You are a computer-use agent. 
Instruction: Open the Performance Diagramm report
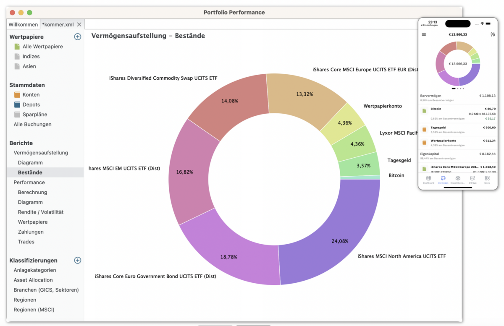[30, 202]
